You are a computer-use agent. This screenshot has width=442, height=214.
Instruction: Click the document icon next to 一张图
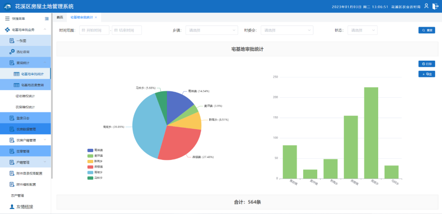click(12, 41)
